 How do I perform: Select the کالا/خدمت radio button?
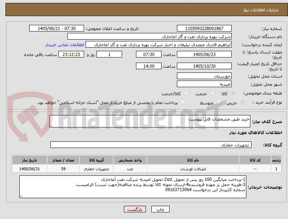pos(186,93)
